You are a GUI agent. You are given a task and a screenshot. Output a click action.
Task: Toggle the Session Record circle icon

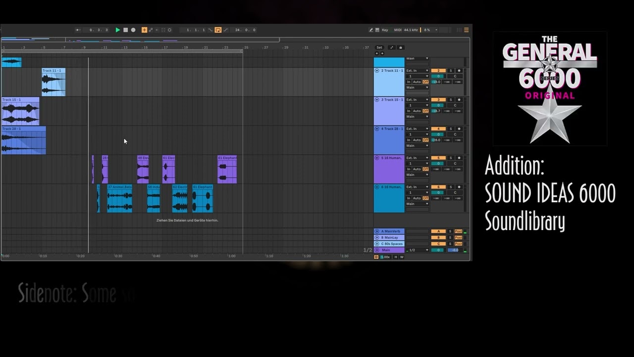pyautogui.click(x=169, y=30)
